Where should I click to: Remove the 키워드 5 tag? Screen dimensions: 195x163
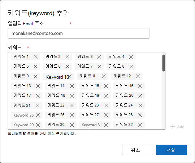coord(35,67)
